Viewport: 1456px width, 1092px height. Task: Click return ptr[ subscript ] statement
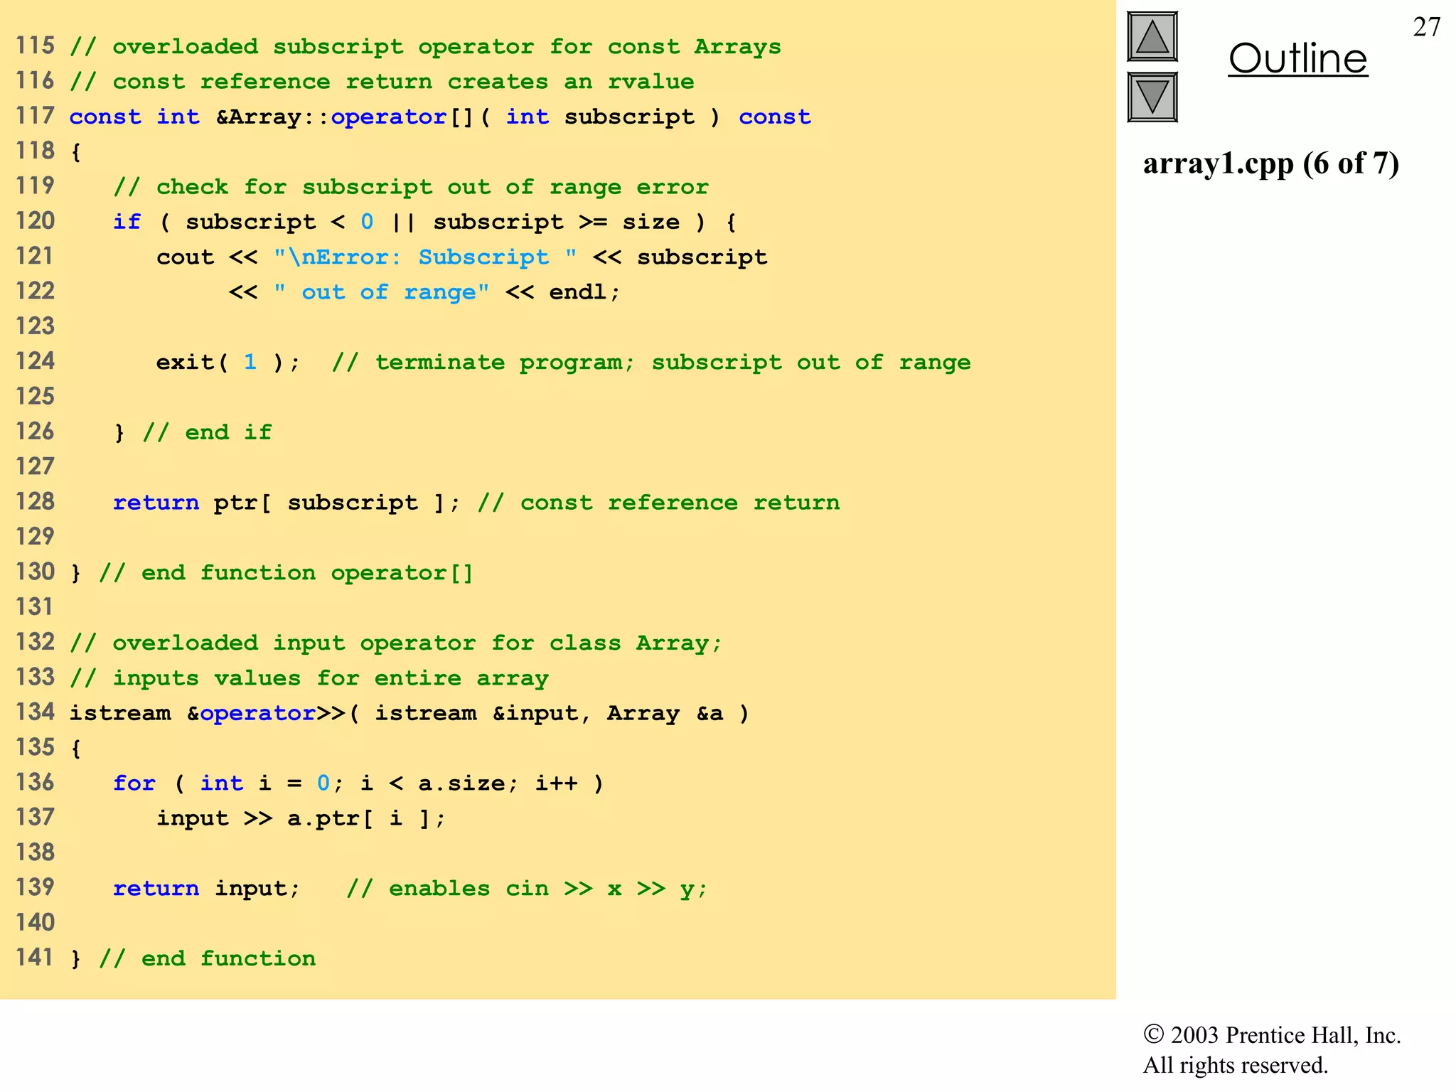(x=287, y=503)
